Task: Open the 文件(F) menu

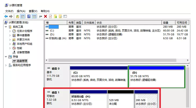Action: [x=9, y=11]
